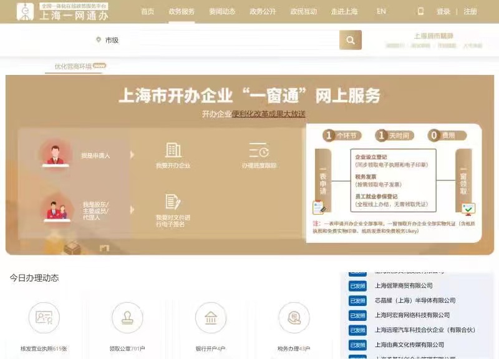Viewport: 499px width, 359px height.
Task: Open the 便利化改革成果大放送 link
Action: [x=269, y=114]
